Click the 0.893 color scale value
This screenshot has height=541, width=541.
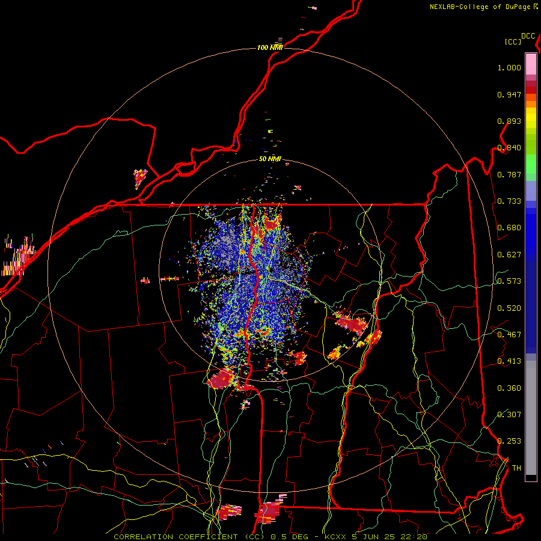[509, 121]
